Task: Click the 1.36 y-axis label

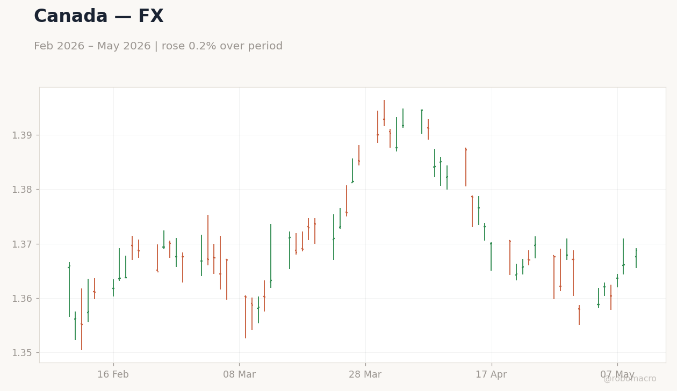Action: [x=22, y=299]
